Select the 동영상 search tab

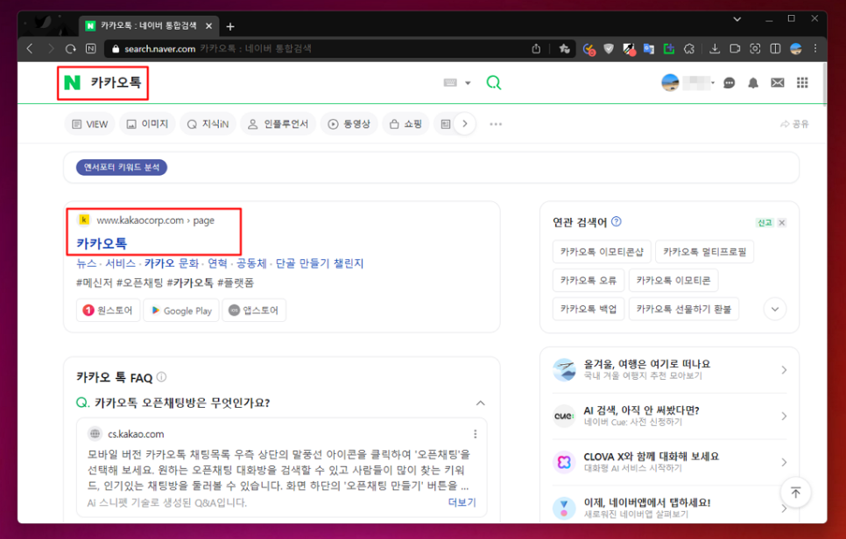point(349,124)
